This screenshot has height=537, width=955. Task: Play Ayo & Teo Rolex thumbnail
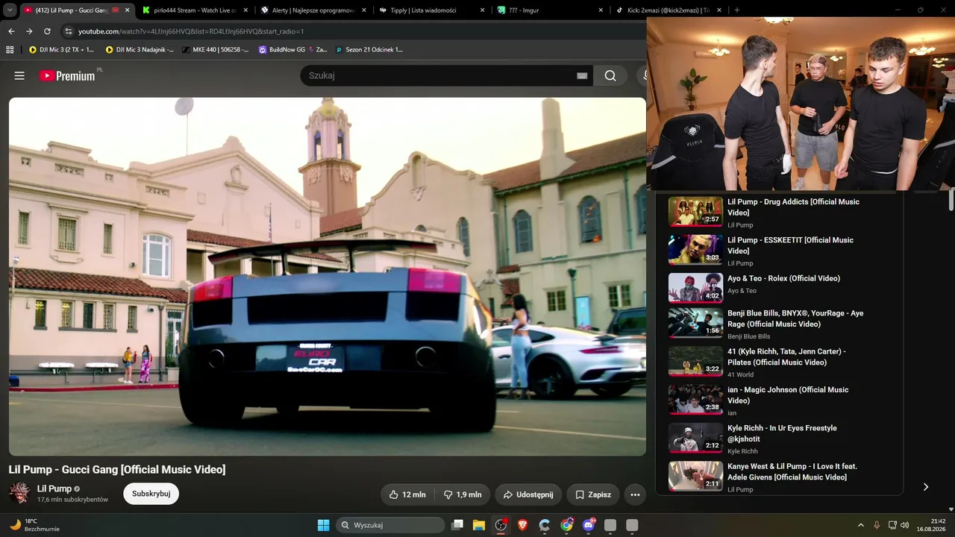695,288
